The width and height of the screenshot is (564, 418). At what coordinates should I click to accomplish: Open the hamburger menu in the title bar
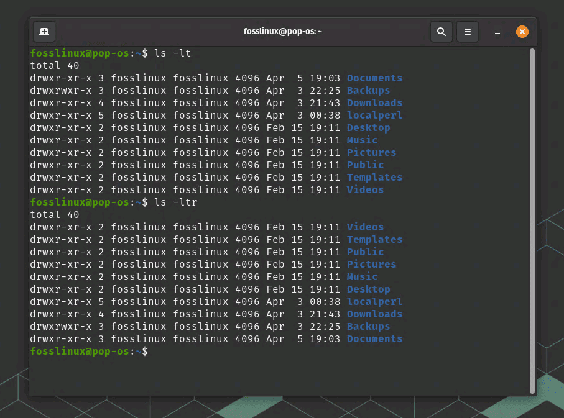pyautogui.click(x=468, y=32)
